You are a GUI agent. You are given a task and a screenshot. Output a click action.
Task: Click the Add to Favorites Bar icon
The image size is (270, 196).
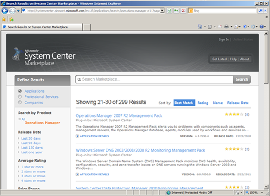pyautogui.click(x=12, y=19)
